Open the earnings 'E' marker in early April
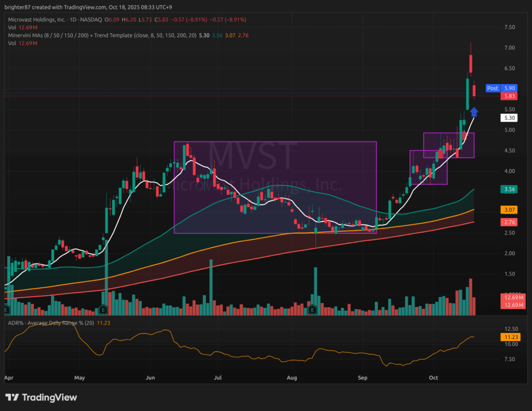 pyautogui.click(x=7, y=310)
